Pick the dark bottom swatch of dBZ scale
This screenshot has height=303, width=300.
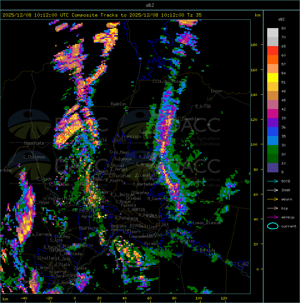273,168
